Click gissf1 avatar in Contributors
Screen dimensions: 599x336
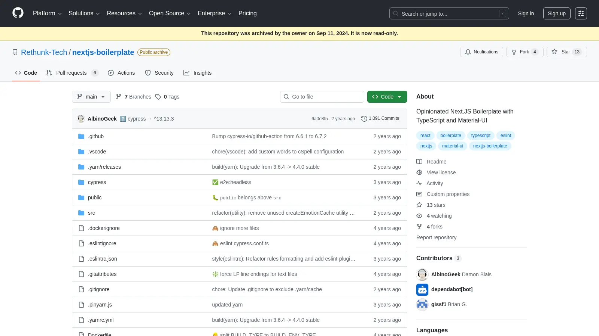point(422,304)
